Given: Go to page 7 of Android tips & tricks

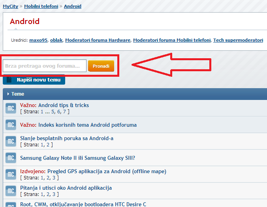Looking at the screenshot, I should 64,112.
